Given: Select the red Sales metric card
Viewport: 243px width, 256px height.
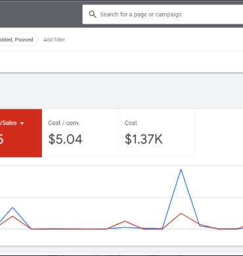Looking at the screenshot, I should (21, 133).
